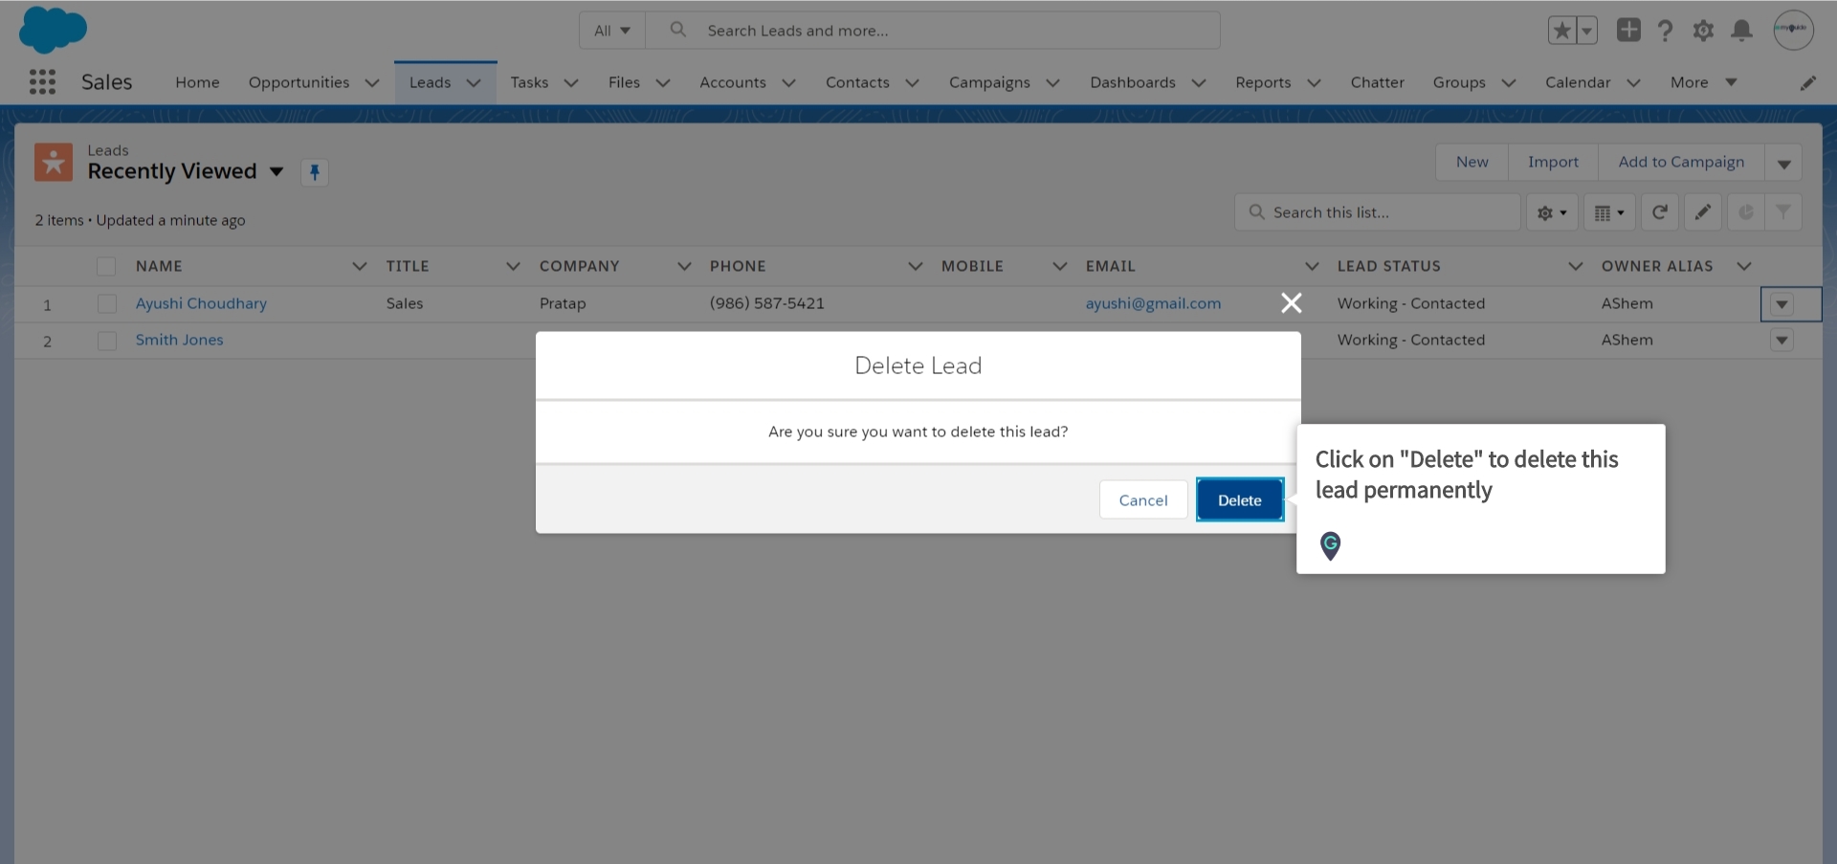Check the select-all leads checkbox

click(106, 266)
